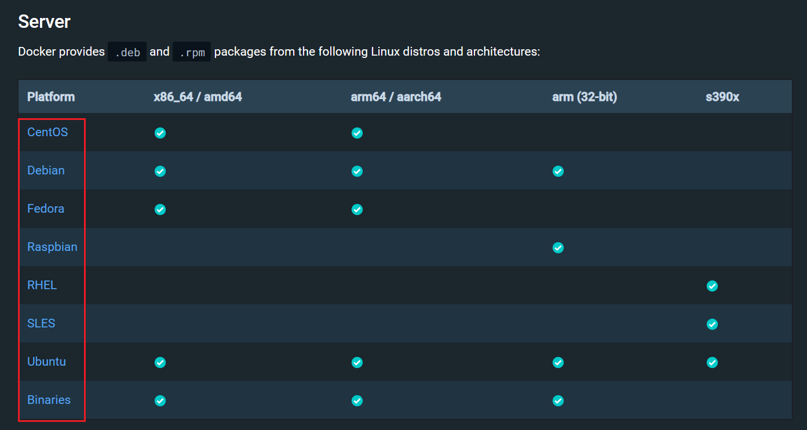Viewport: 807px width, 430px height.
Task: Click Debian arm 32-bit checkmark icon
Action: click(558, 171)
